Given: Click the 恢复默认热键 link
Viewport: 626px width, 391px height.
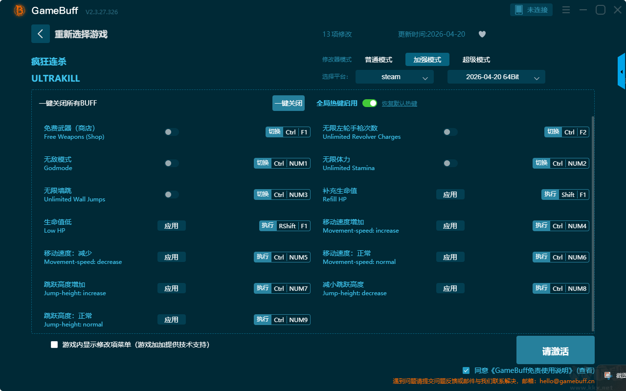Looking at the screenshot, I should tap(400, 104).
